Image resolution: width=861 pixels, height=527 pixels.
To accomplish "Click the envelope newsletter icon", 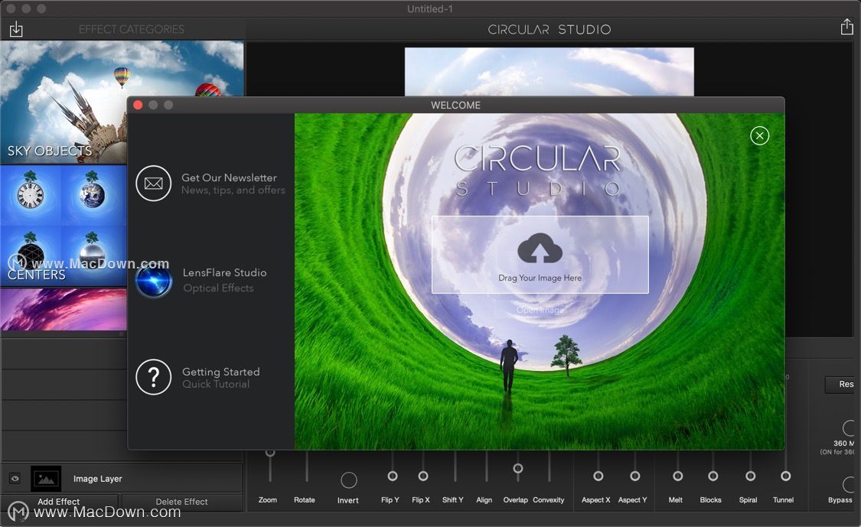I will coord(153,184).
